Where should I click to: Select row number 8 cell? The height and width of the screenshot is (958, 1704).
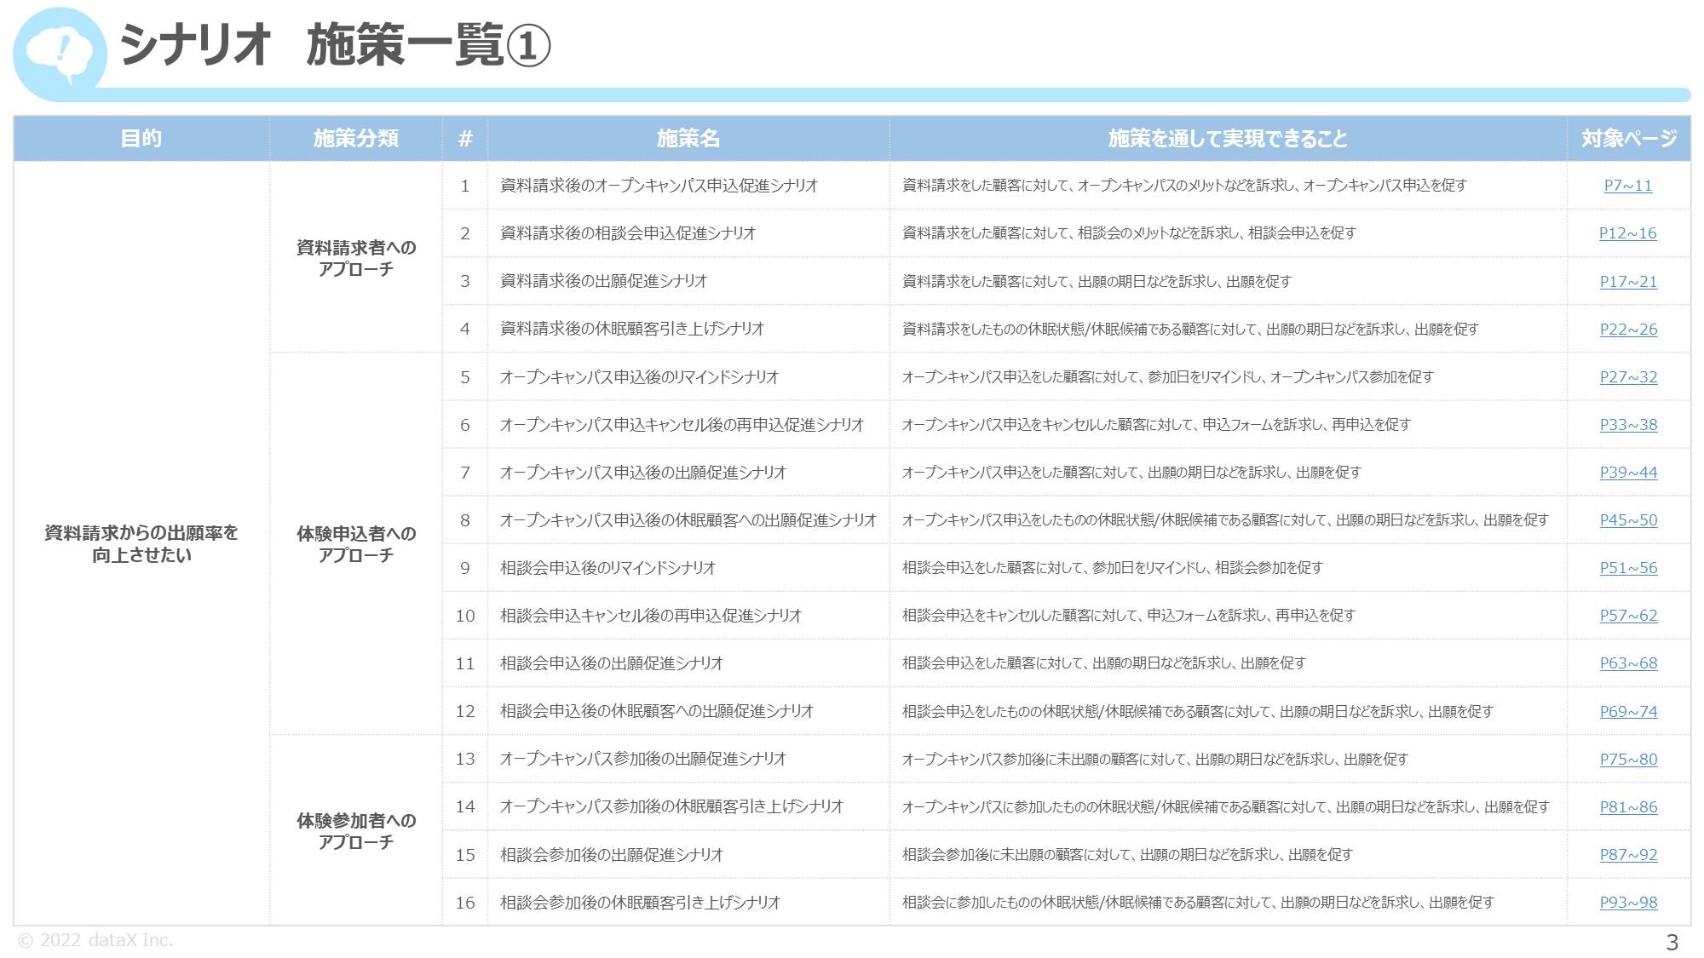click(x=465, y=519)
